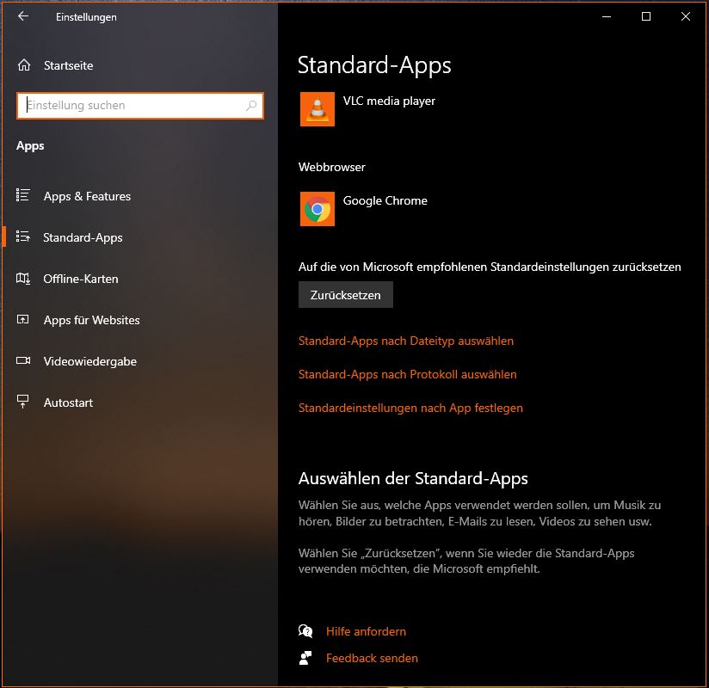Click the Zurücksetzen button
The height and width of the screenshot is (688, 709).
click(x=345, y=295)
